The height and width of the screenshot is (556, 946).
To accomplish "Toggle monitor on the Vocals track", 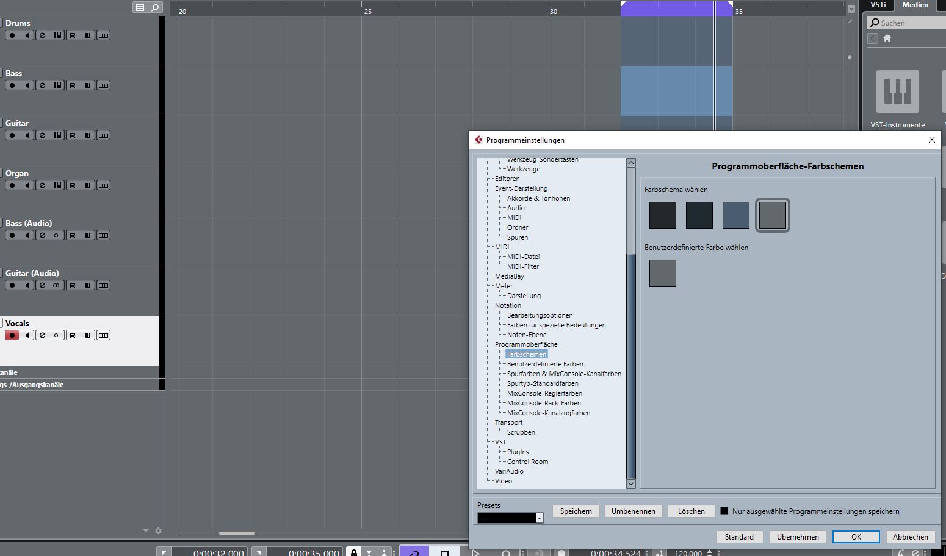I will 27,335.
